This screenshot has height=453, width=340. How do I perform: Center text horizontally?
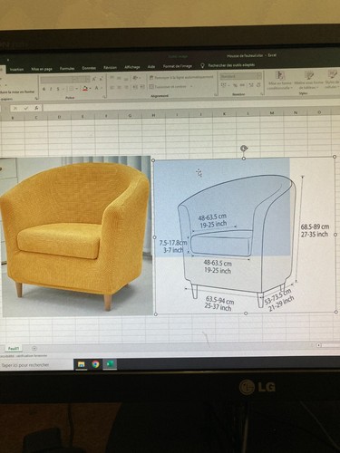119,87
